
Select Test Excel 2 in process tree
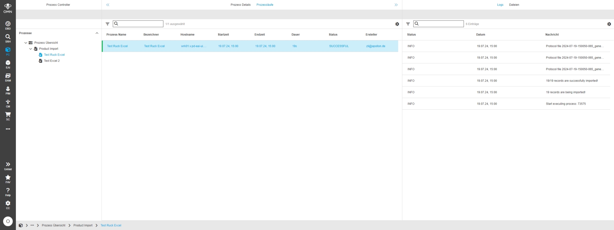tap(52, 61)
